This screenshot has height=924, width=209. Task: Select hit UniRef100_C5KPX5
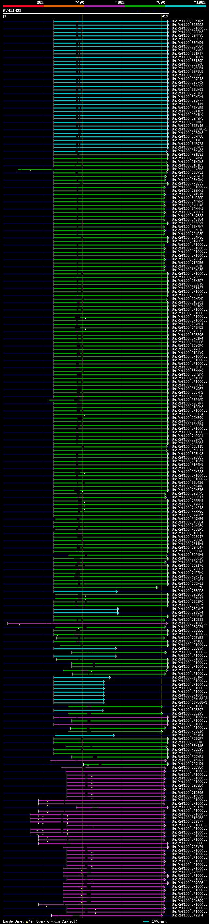click(x=187, y=299)
